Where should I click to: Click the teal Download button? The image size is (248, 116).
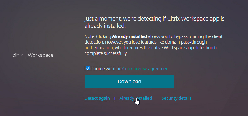129,81
